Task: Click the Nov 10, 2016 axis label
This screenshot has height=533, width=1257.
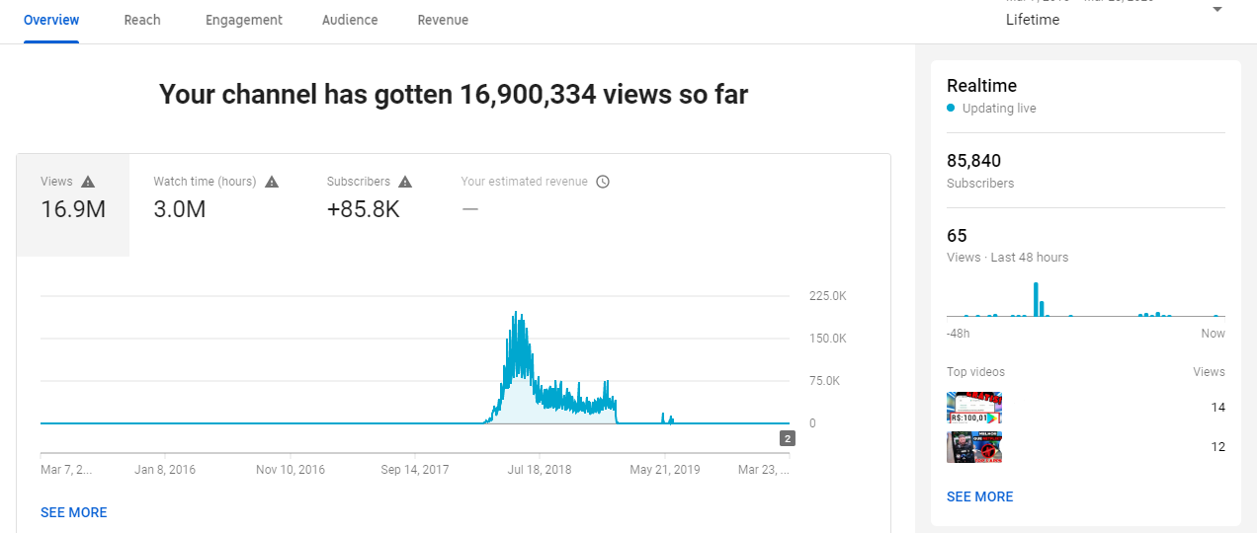Action: coord(291,470)
